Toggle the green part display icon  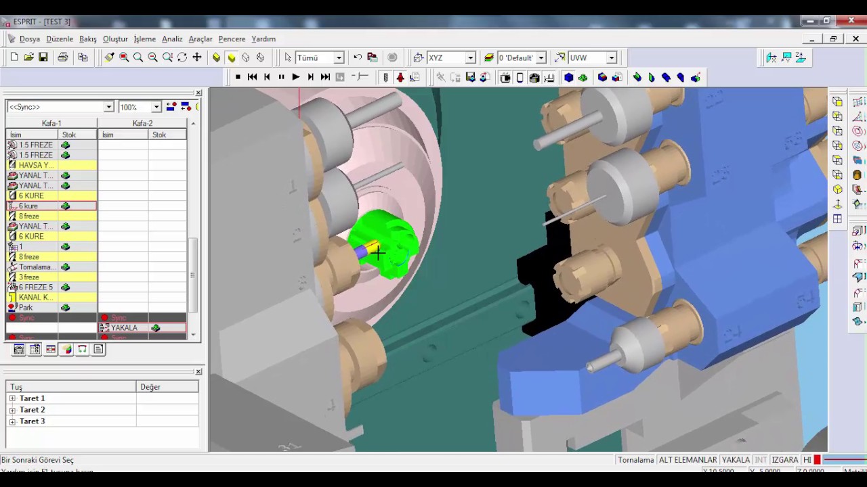pos(583,77)
